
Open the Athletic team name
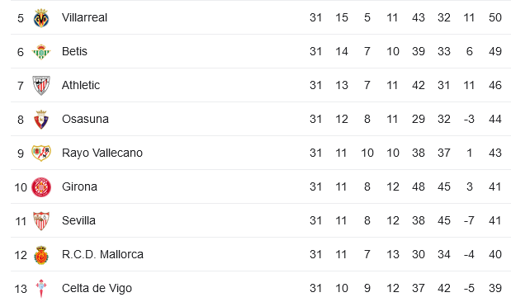(x=81, y=85)
